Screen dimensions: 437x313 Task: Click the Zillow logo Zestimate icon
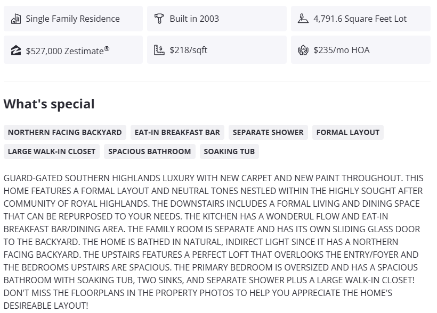click(x=16, y=50)
